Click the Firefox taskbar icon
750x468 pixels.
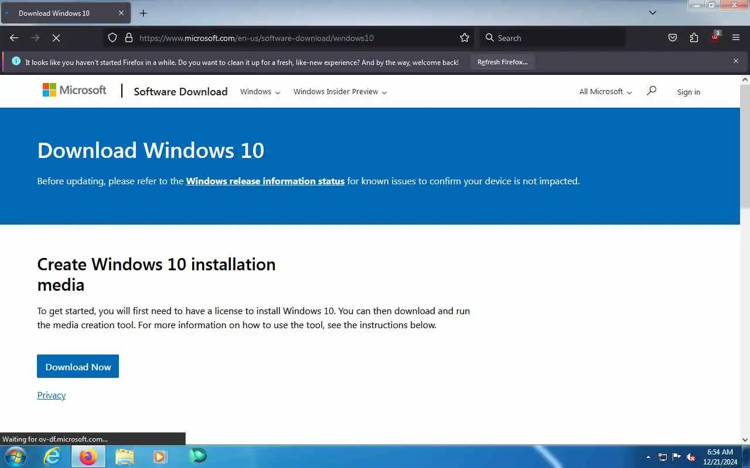pos(88,456)
